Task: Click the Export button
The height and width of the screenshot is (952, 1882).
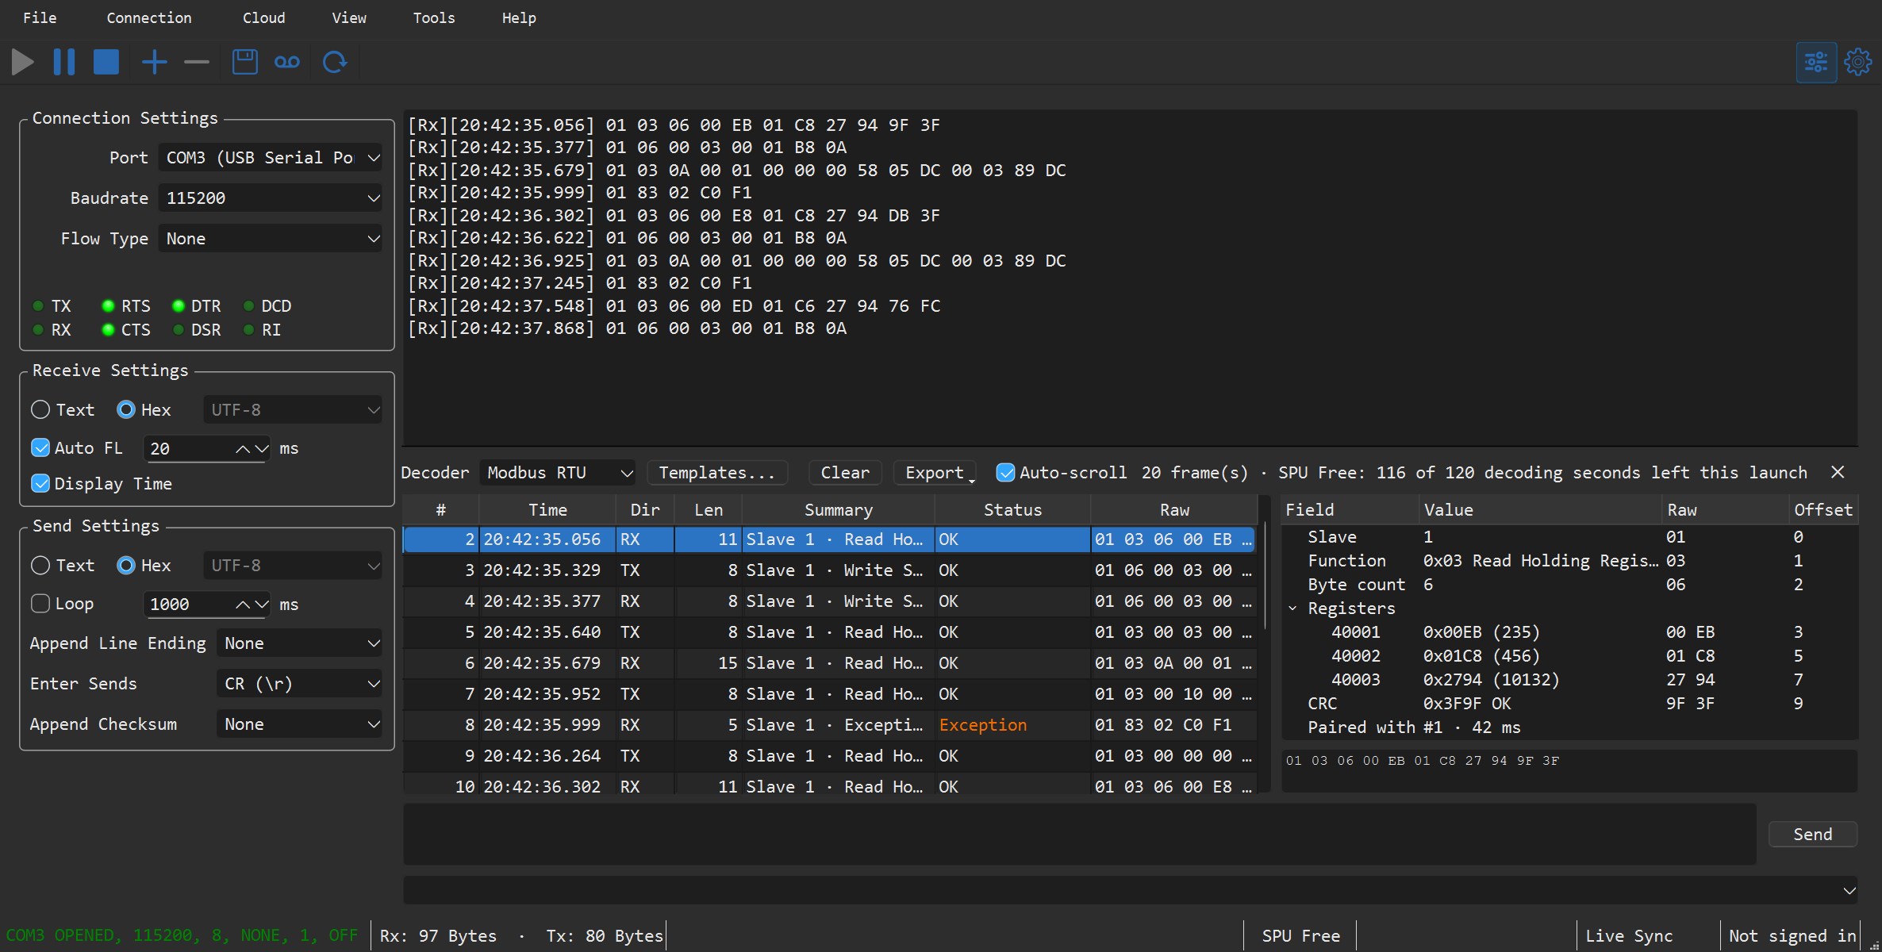Action: [x=935, y=473]
